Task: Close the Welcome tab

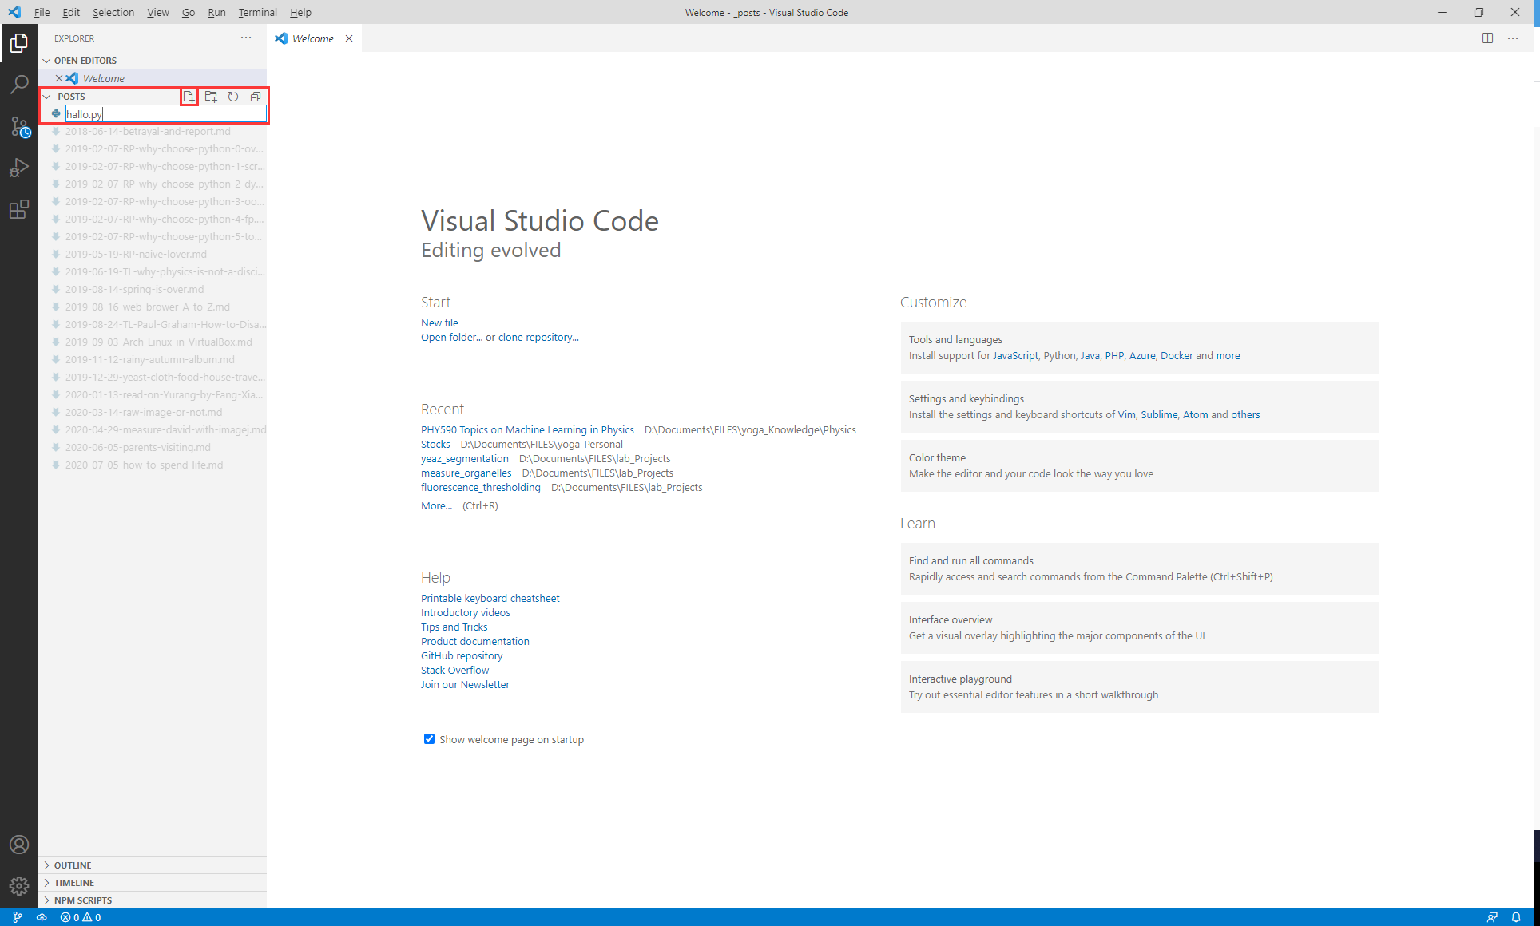Action: tap(349, 38)
